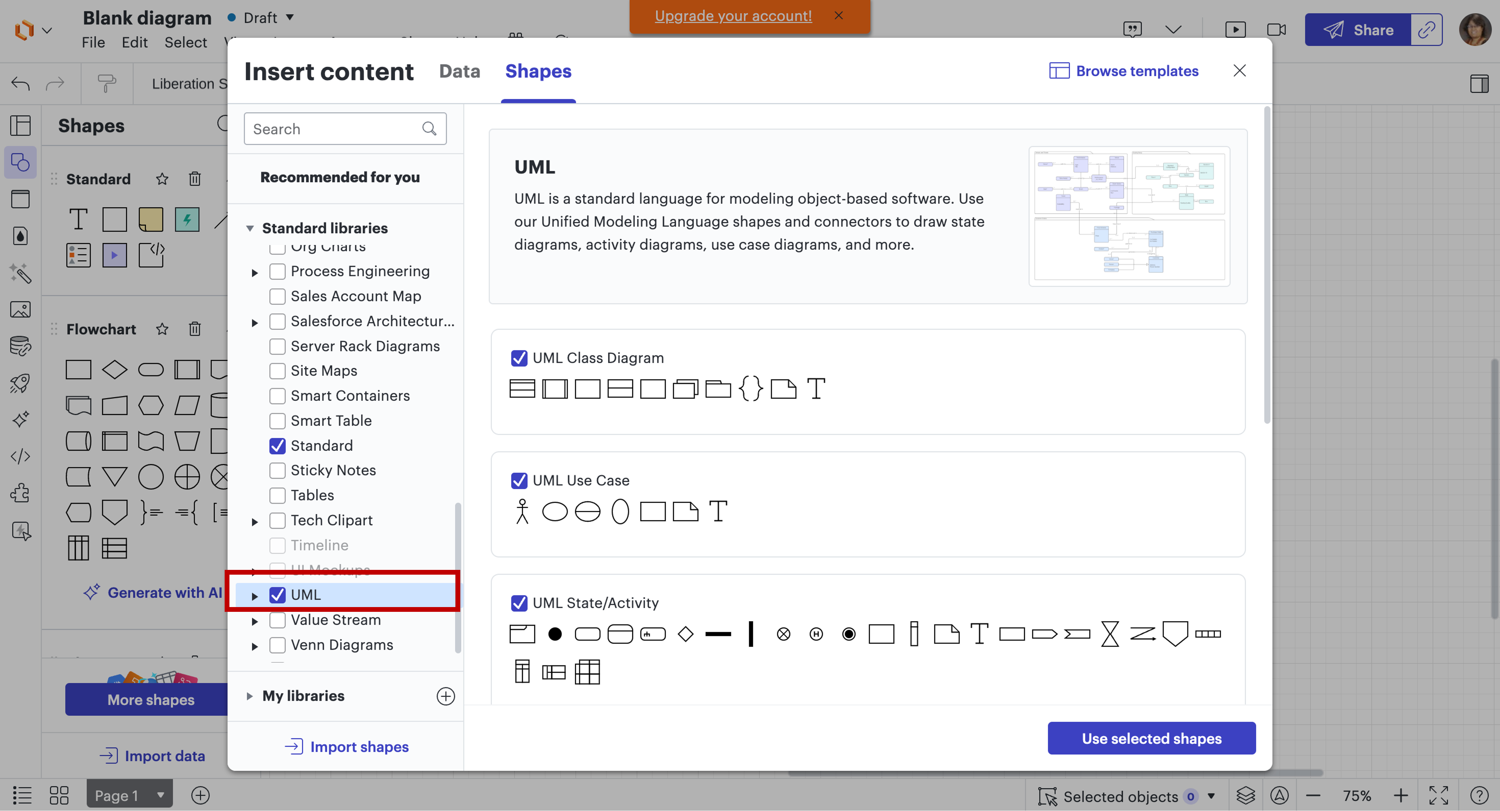Click the Search shapes input field

coord(345,129)
